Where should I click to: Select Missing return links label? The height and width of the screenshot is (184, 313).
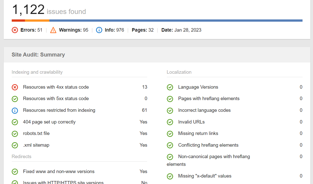coord(198,133)
